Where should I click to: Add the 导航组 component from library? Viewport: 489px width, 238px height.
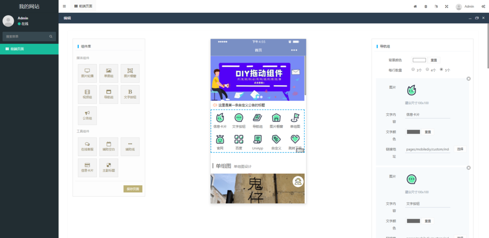[109, 95]
